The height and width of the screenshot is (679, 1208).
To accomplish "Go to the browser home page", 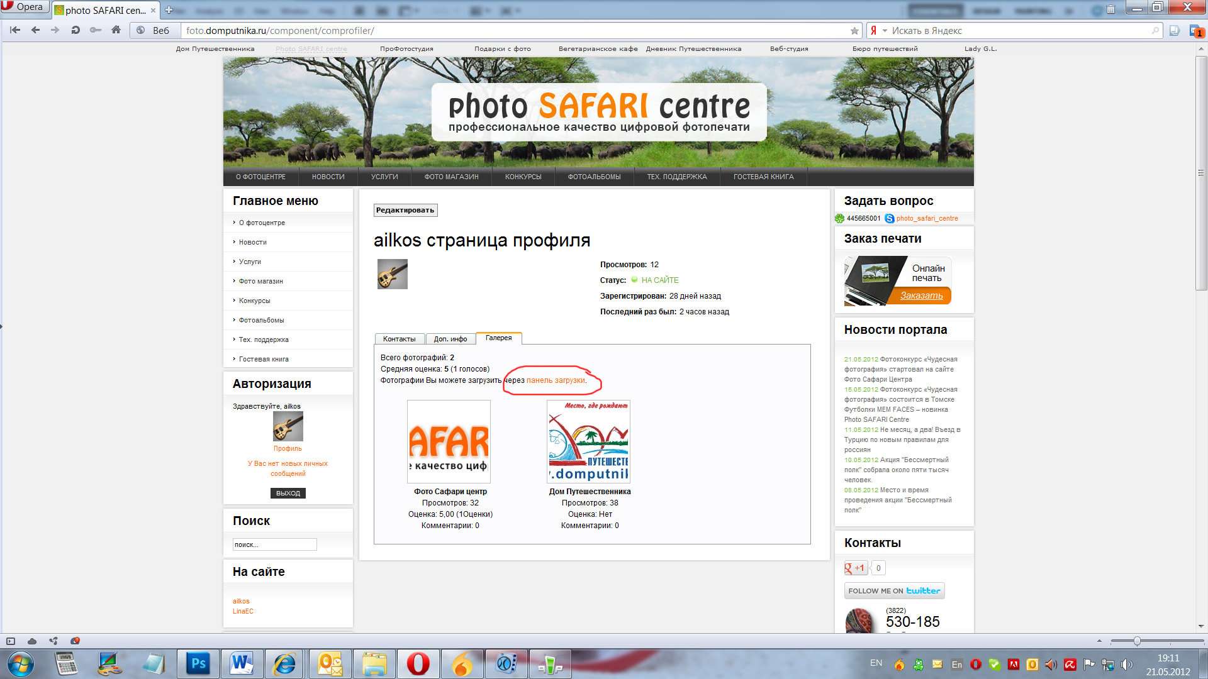I will 116,30.
